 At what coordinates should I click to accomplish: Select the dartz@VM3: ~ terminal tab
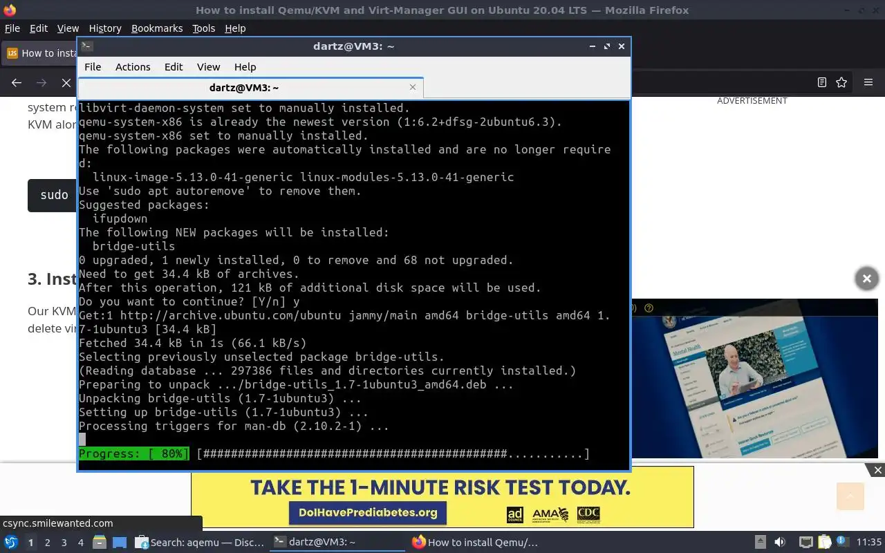[250, 88]
